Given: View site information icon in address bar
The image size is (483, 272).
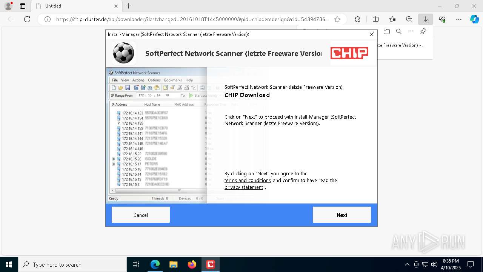Looking at the screenshot, I should pyautogui.click(x=48, y=19).
